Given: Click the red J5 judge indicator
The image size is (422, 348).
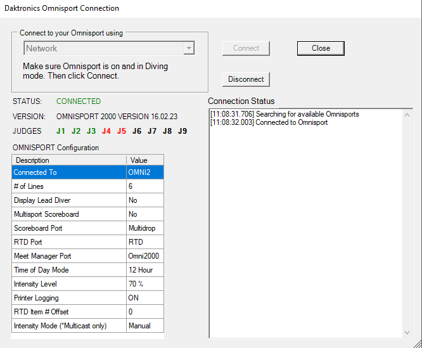Looking at the screenshot, I should click(x=122, y=131).
